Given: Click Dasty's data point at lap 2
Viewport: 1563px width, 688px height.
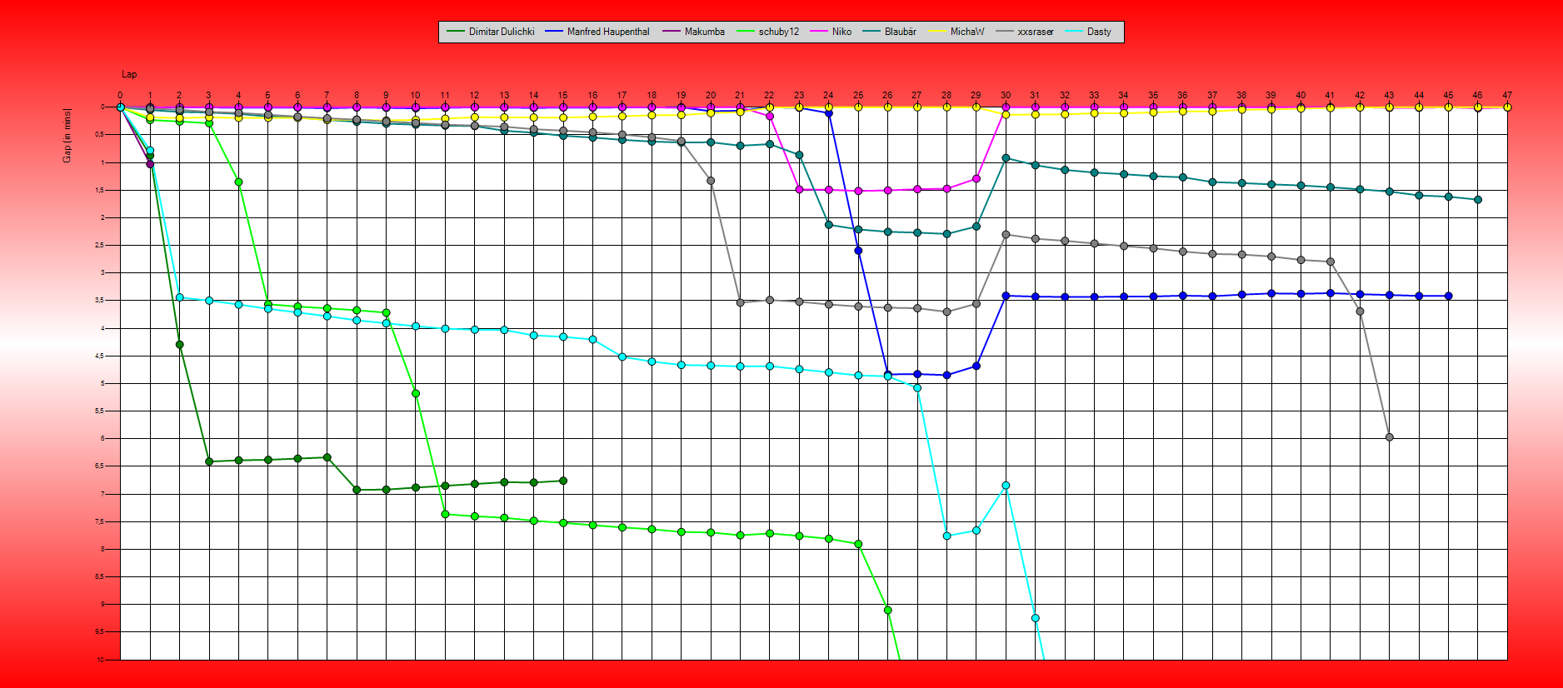Looking at the screenshot, I should coord(179,297).
